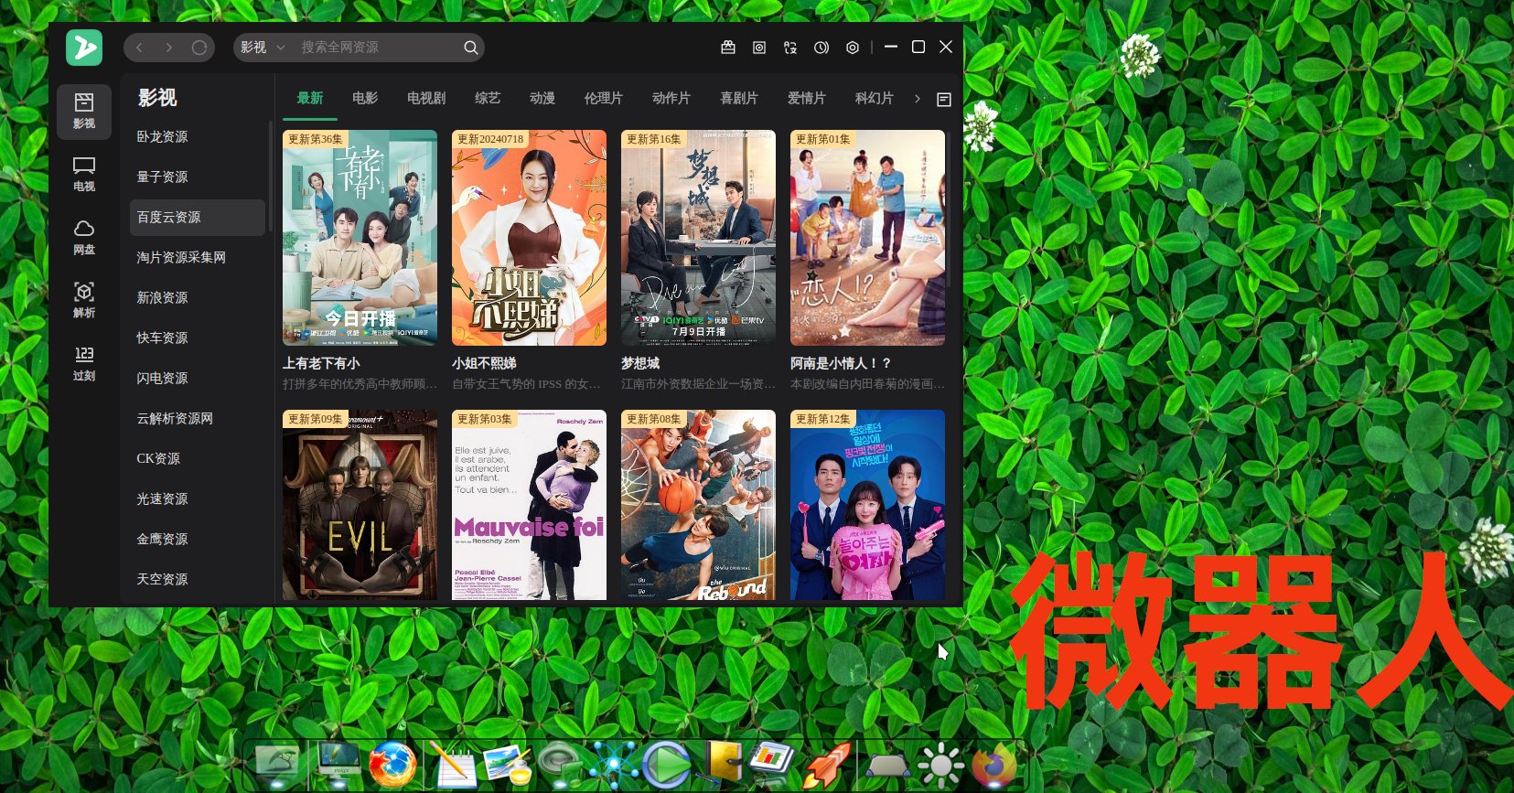Open the 电视 sidebar section
Image resolution: width=1514 pixels, height=793 pixels.
(x=84, y=174)
